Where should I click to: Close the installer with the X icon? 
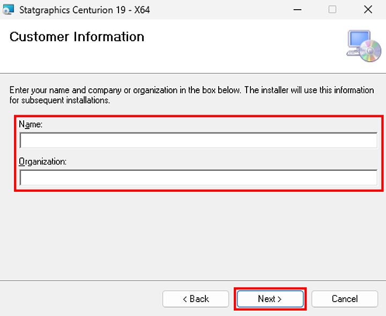pyautogui.click(x=368, y=10)
